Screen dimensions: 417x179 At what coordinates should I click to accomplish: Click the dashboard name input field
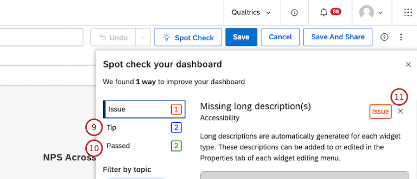42,37
